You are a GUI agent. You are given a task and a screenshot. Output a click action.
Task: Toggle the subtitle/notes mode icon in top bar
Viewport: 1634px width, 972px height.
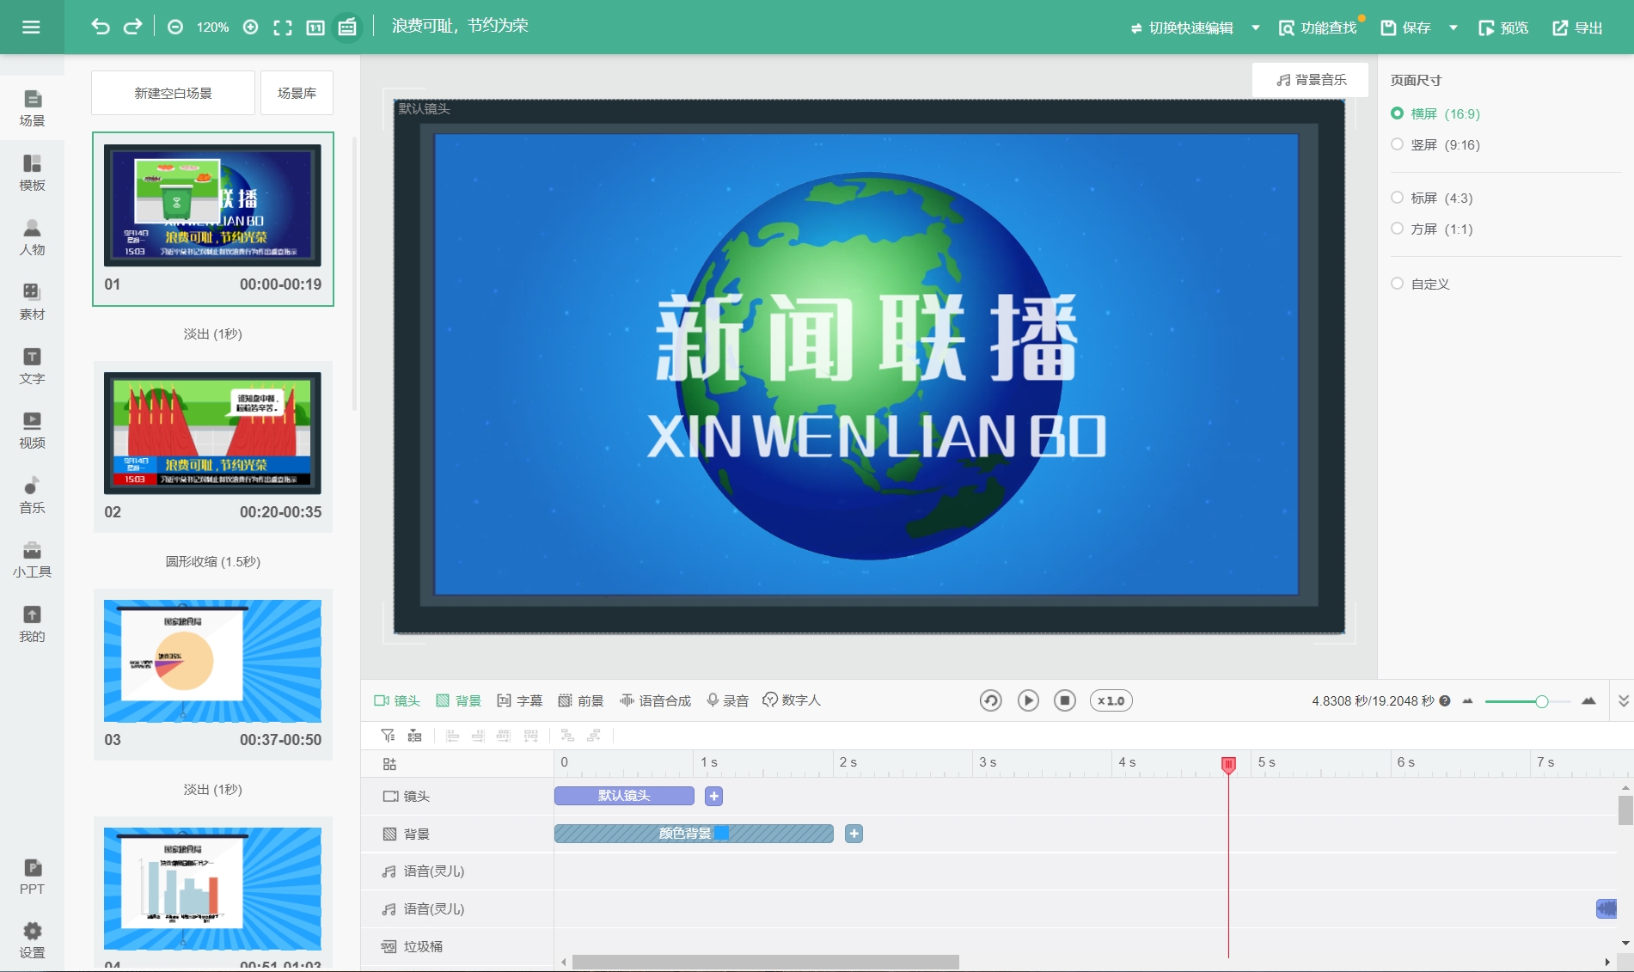347,28
